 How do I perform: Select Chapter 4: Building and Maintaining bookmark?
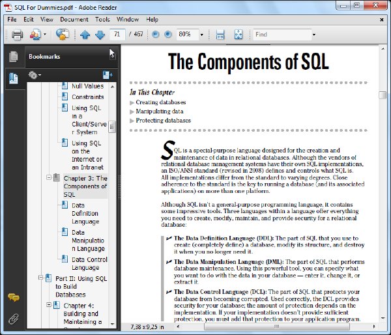[82, 313]
